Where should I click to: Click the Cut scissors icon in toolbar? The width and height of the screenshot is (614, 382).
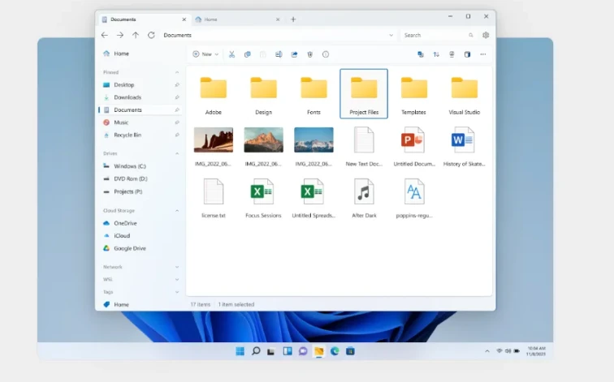pos(231,54)
